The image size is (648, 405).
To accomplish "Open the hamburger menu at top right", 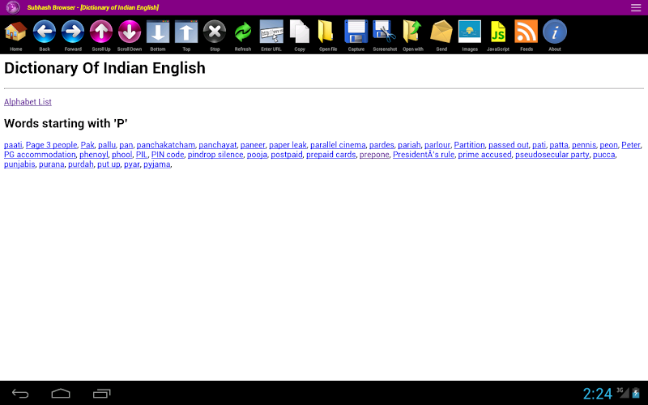I will tap(636, 7).
